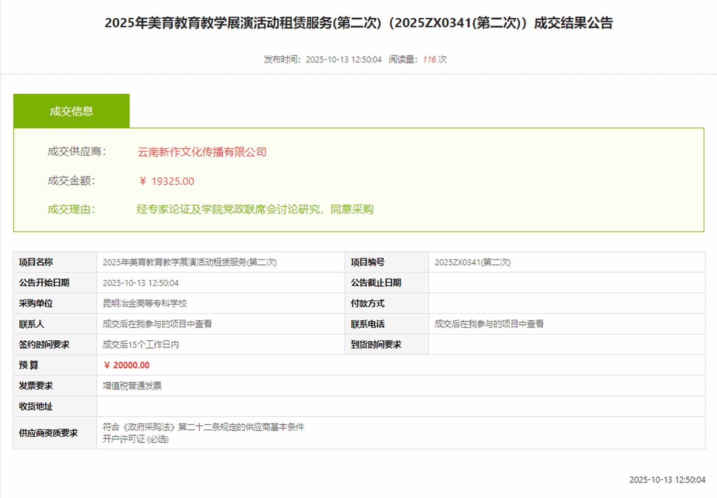Click the 预算 header cell
The width and height of the screenshot is (717, 498).
tap(55, 366)
